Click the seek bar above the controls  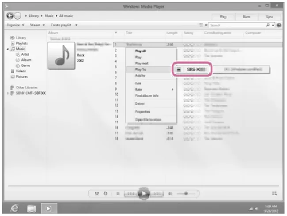point(143,186)
